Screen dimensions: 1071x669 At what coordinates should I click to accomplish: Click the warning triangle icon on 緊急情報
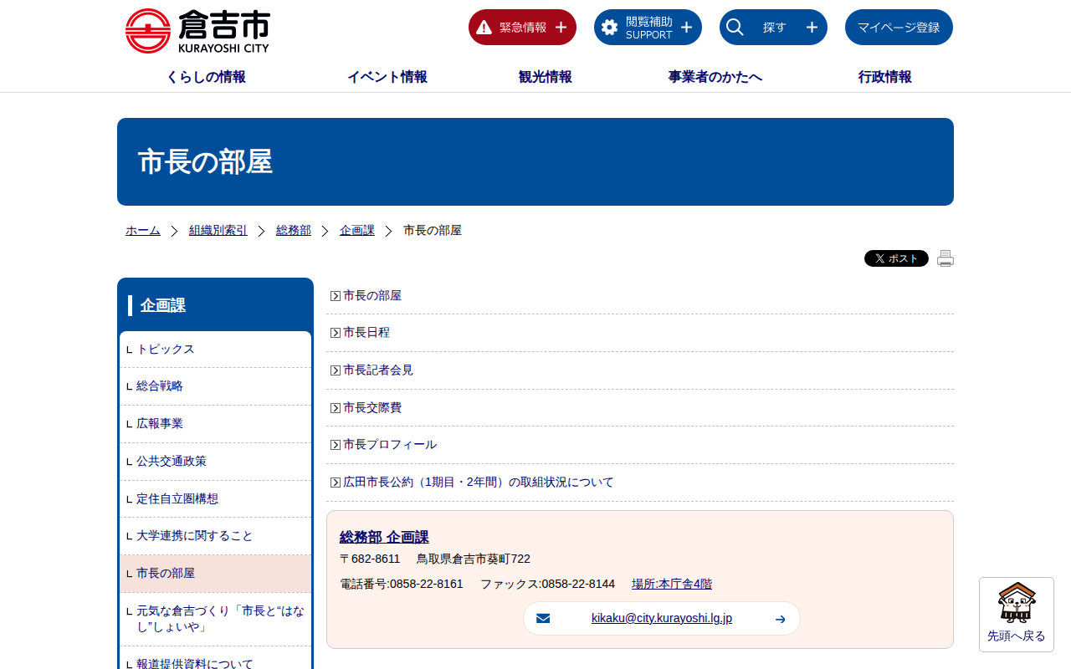484,28
